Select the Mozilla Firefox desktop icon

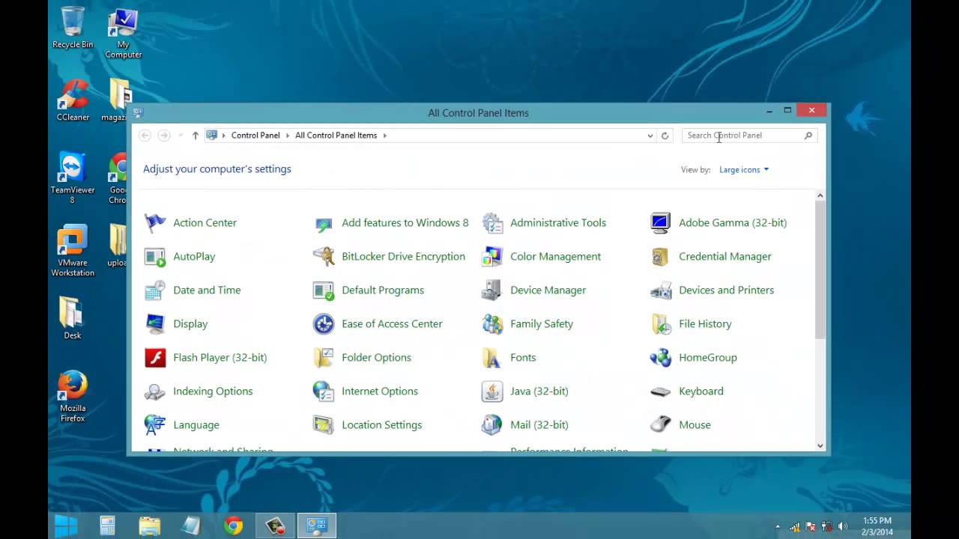pos(73,397)
